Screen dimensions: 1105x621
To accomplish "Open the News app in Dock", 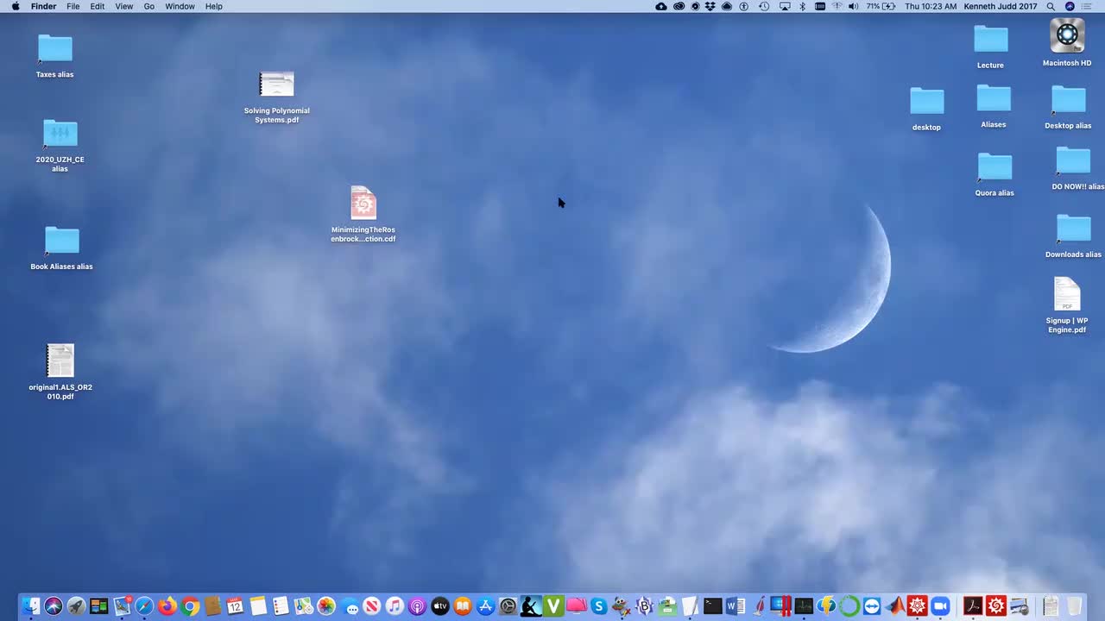I will click(x=371, y=606).
